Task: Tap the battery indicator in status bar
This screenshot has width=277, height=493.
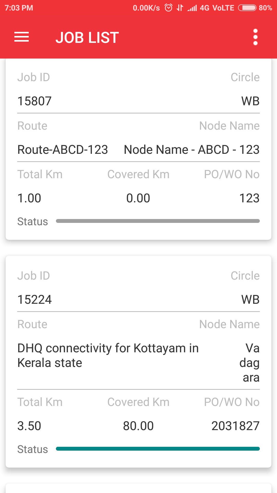Action: coord(247,8)
